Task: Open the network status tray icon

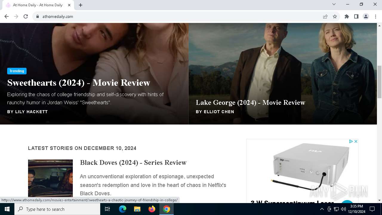Action: pos(336,209)
